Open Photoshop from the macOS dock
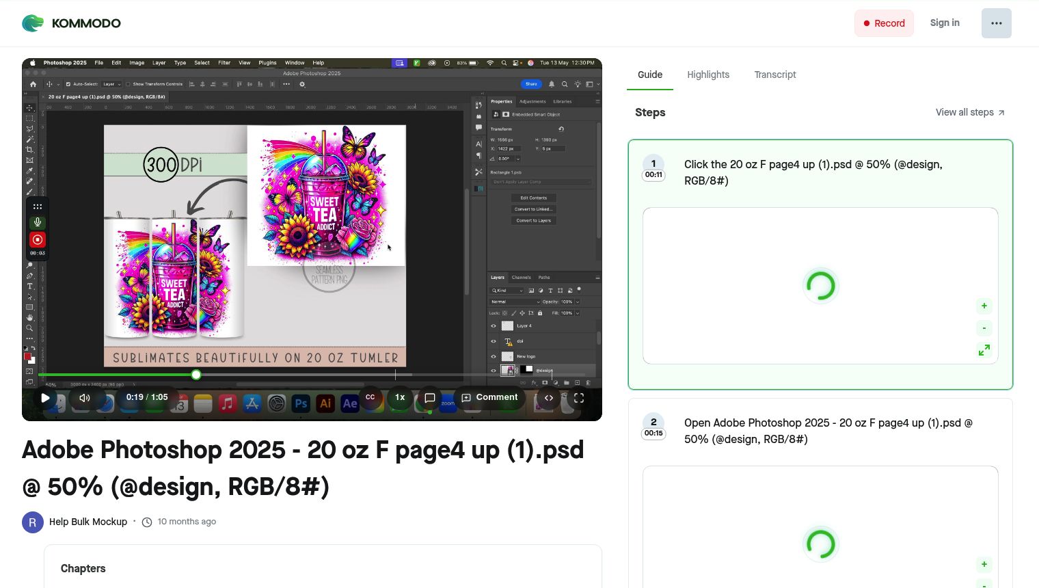 [301, 403]
